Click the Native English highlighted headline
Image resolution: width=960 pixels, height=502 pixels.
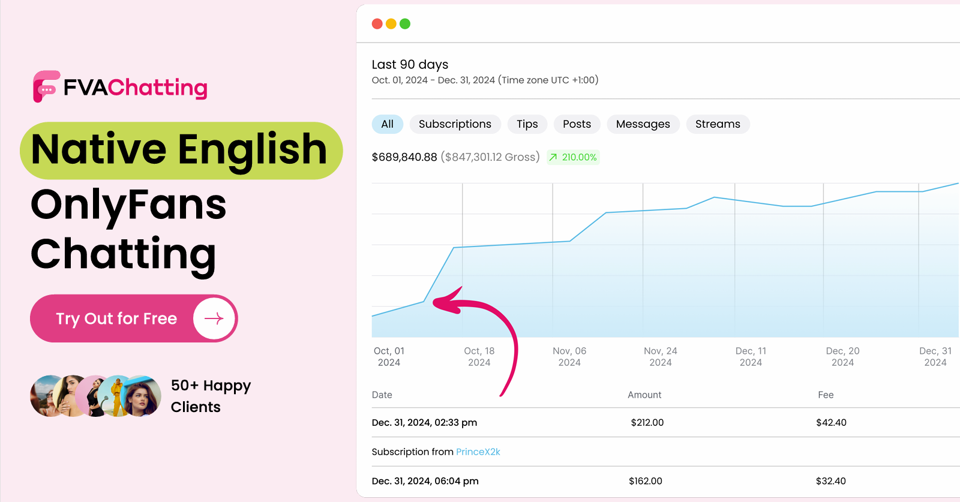click(181, 151)
